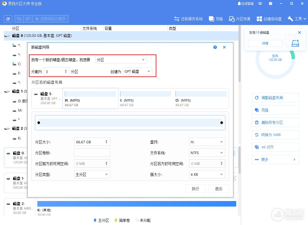The width and height of the screenshot is (308, 225).
Task: Expand the 分区 action dropdown
Action: 121,60
